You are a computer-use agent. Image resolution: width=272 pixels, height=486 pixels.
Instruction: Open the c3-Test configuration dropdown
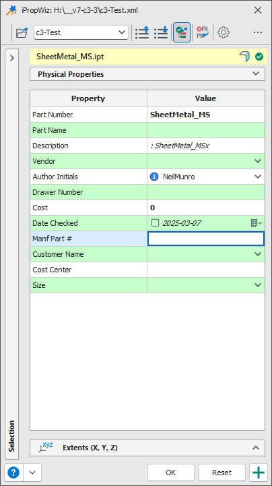(81, 32)
